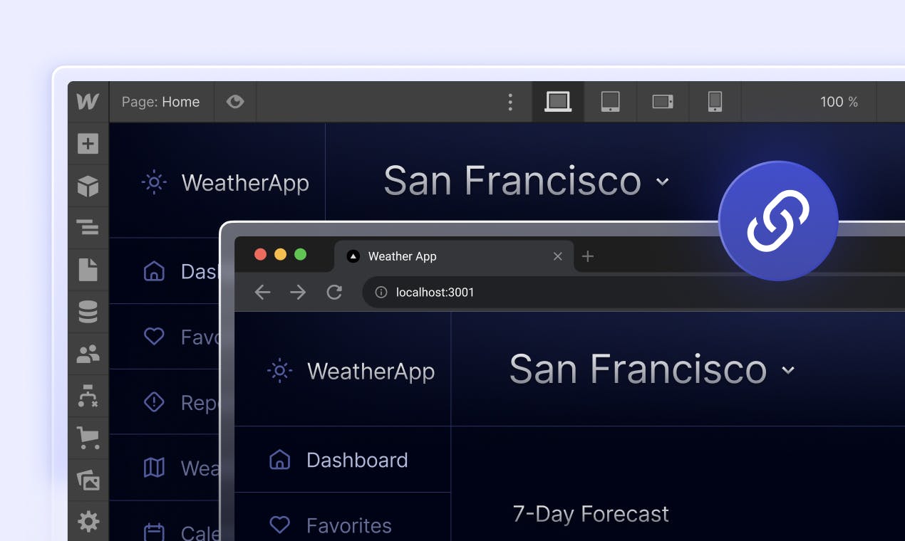Select the desktop breakpoint view
905x541 pixels.
click(x=558, y=102)
